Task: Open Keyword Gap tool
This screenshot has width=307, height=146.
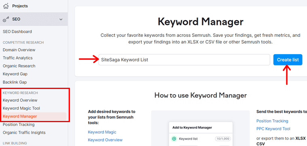Action: coord(15,74)
